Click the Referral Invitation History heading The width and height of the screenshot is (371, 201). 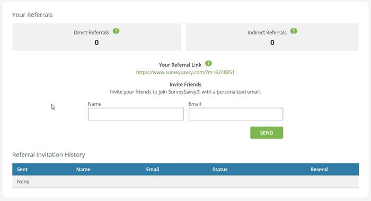point(49,155)
